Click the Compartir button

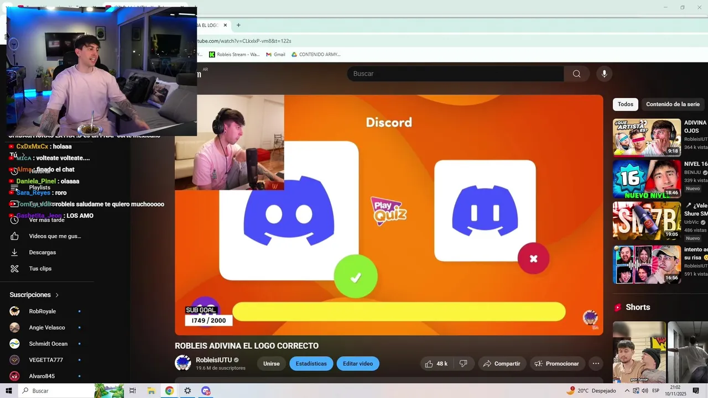501,364
